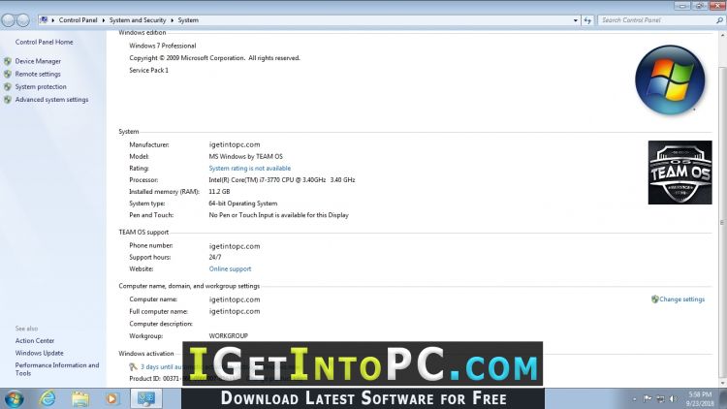Open the taskbar clock showing 5:58 PM

point(700,398)
